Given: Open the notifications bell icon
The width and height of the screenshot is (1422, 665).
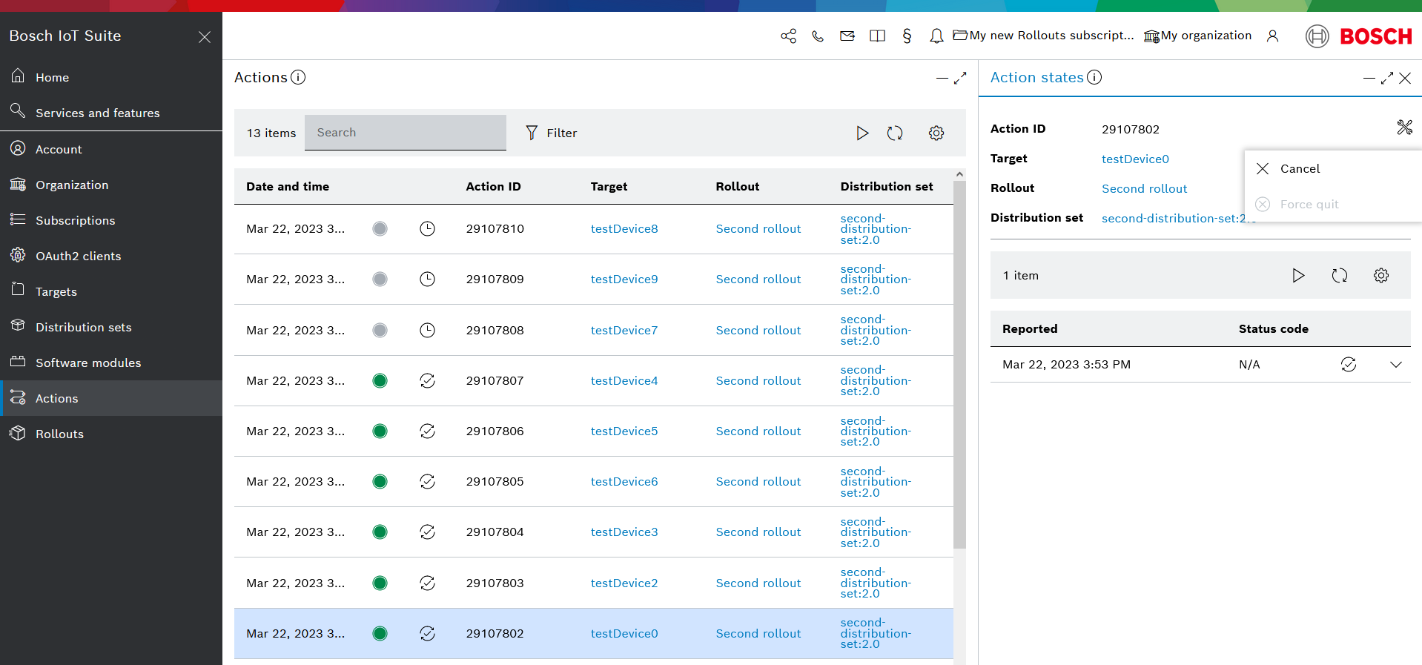Looking at the screenshot, I should (x=936, y=36).
